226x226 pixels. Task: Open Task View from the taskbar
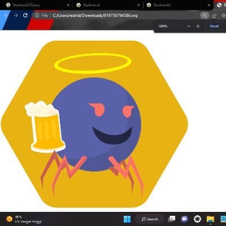pos(171,219)
